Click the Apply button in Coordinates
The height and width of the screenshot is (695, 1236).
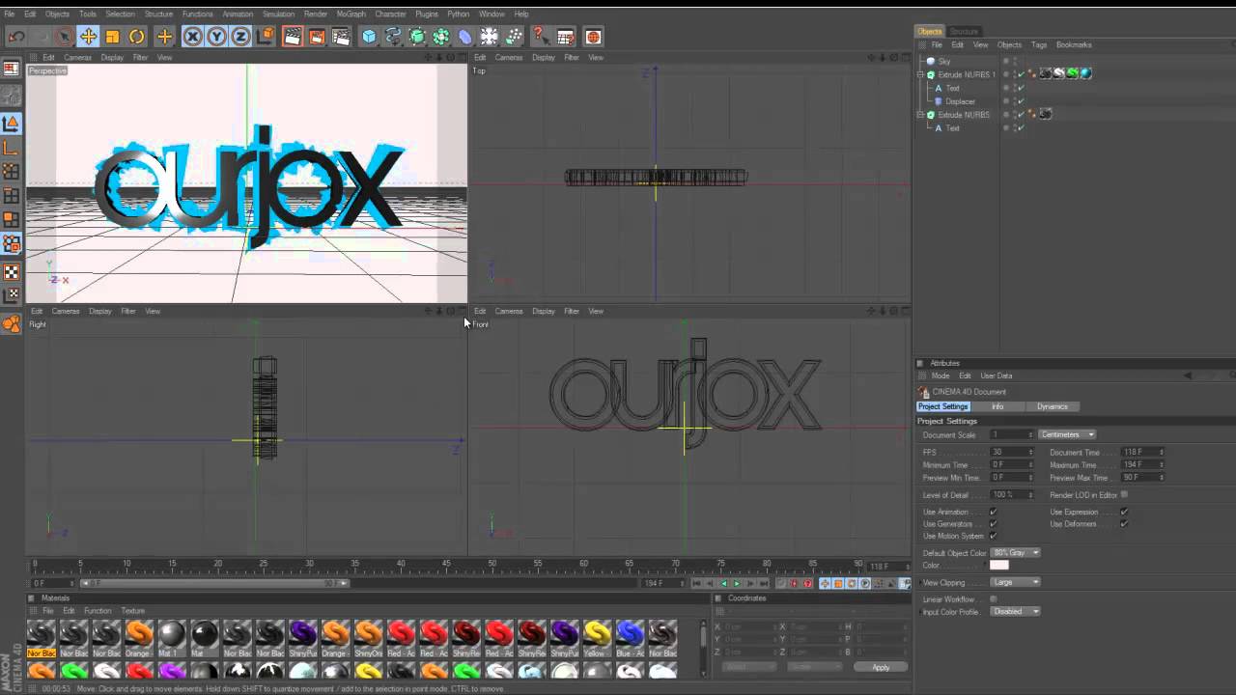point(881,667)
